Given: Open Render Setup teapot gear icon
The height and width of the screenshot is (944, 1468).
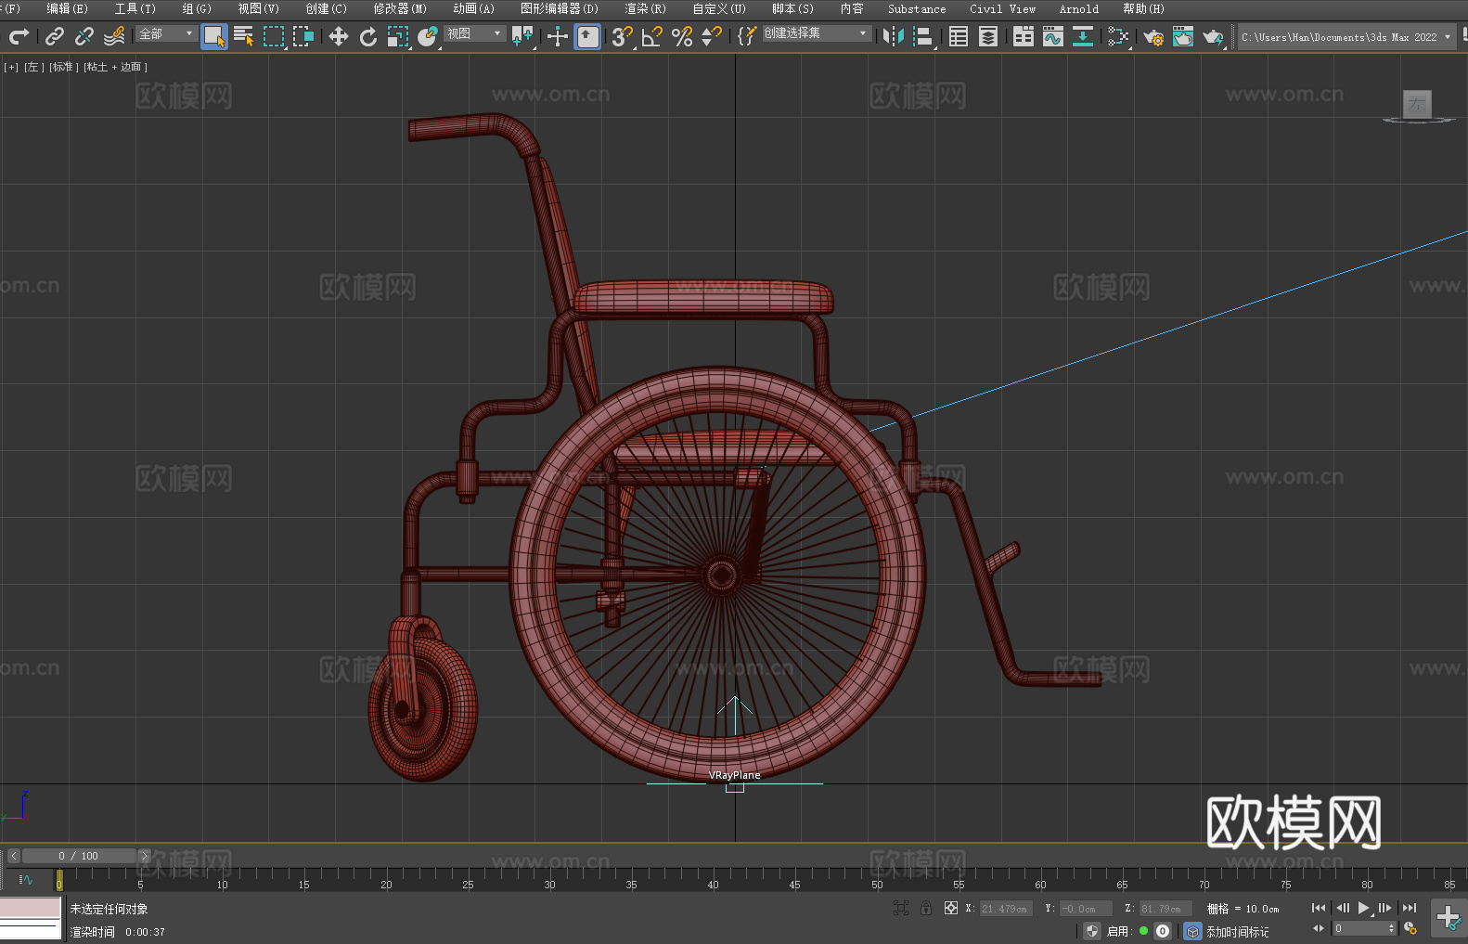Looking at the screenshot, I should click(x=1153, y=36).
